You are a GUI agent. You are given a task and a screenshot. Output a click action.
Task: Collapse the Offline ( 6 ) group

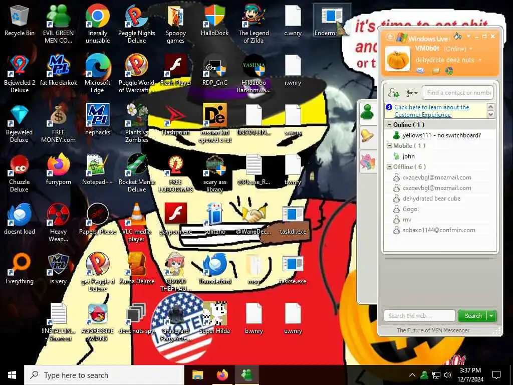point(389,166)
